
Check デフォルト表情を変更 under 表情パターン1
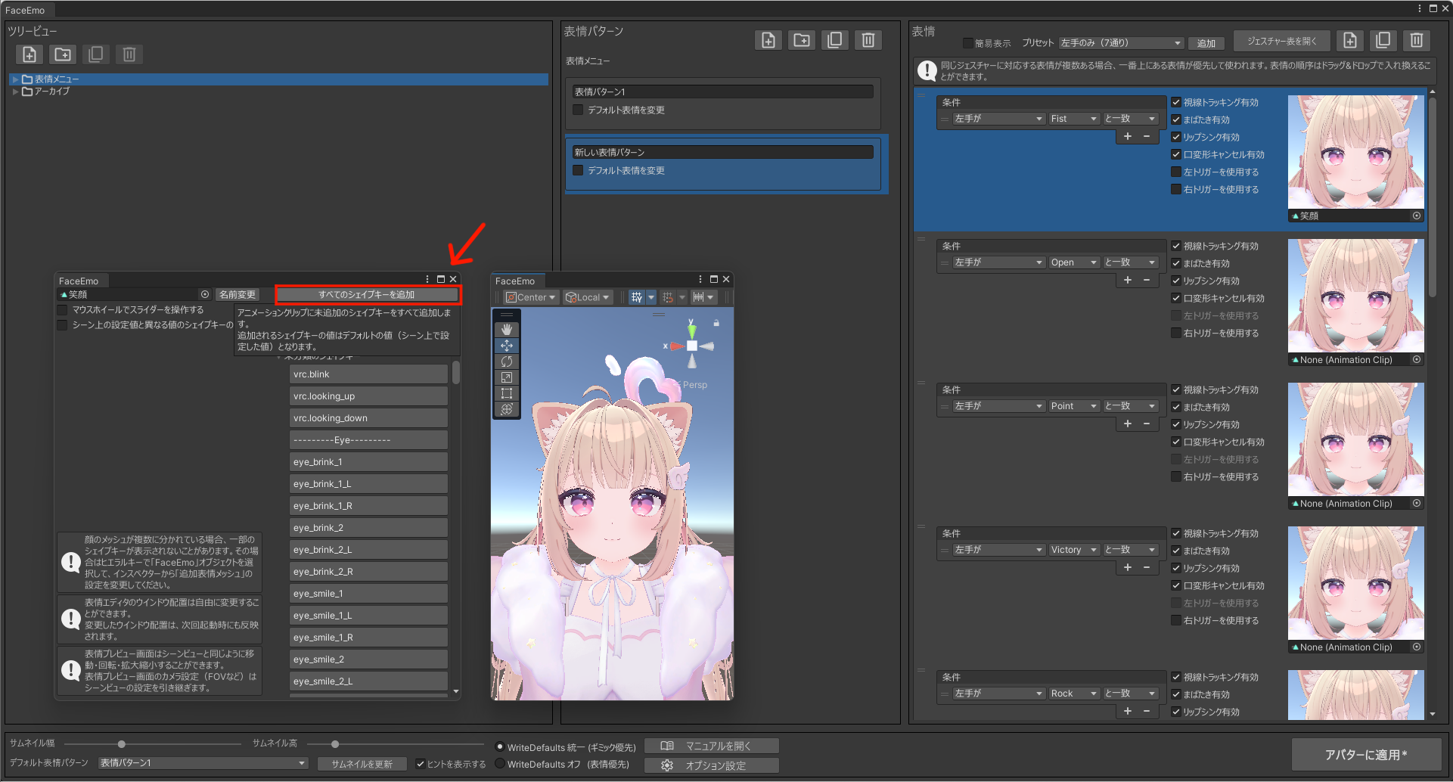578,110
